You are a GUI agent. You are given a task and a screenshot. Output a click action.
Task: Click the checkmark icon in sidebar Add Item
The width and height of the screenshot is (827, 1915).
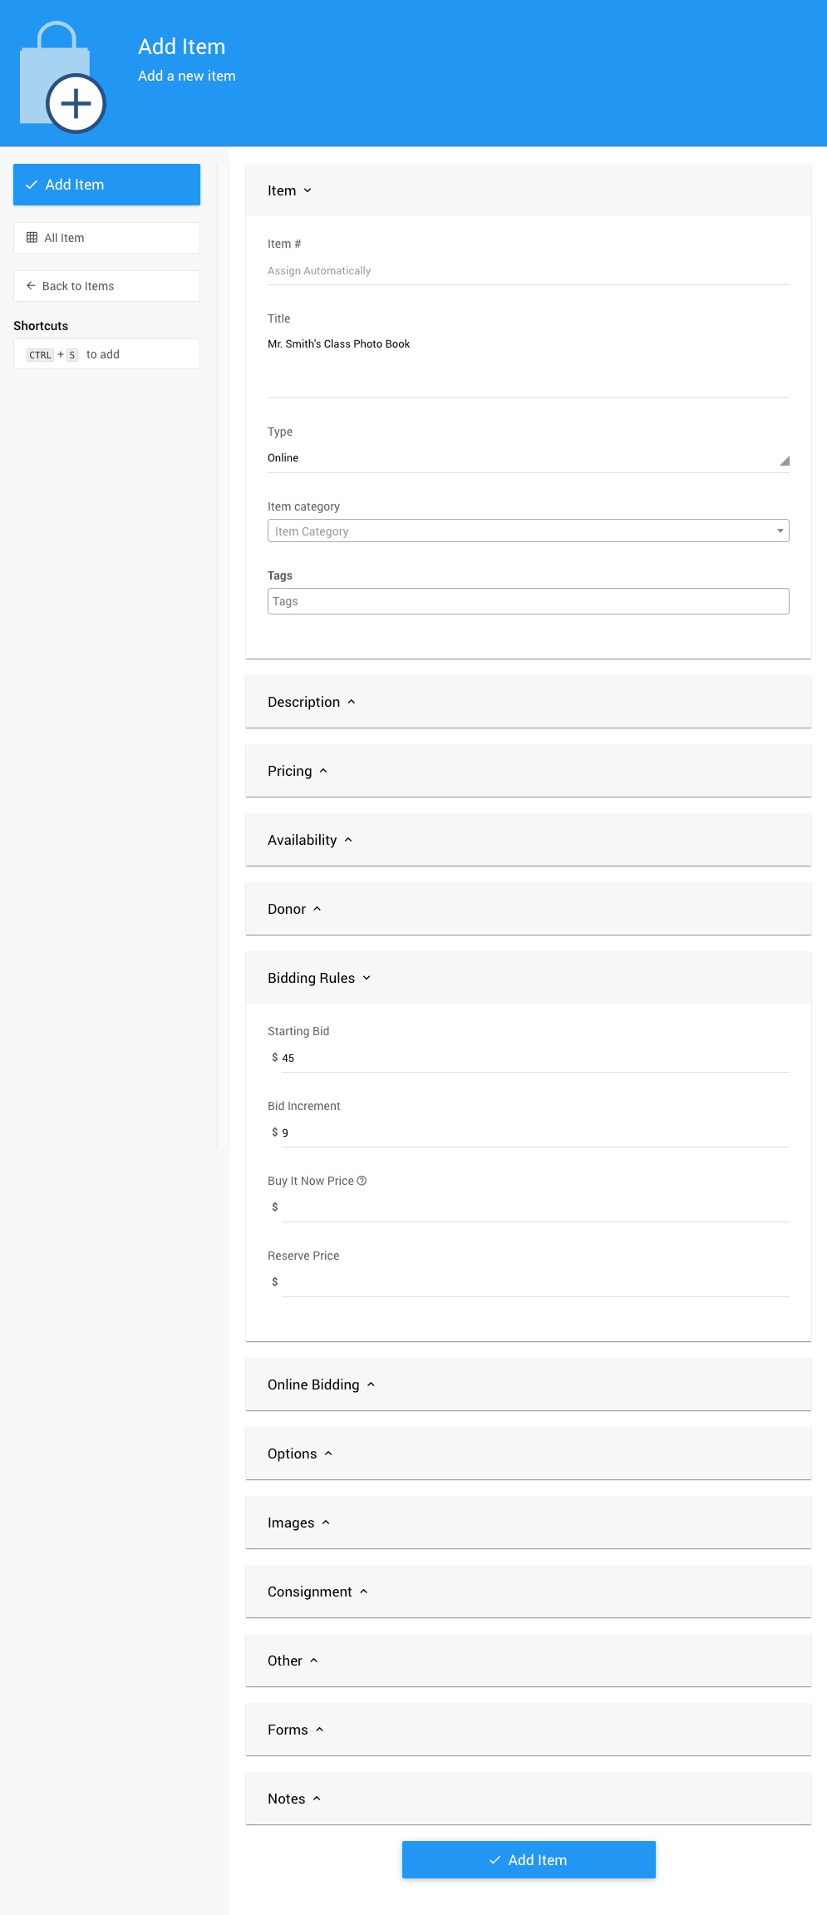coord(32,185)
